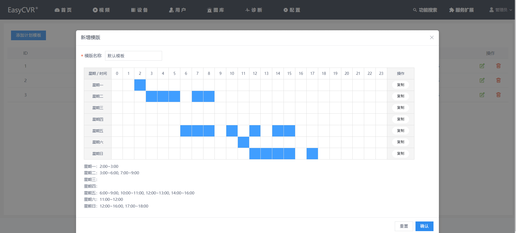Toggle 星期六 11 o'clock blue cell
Image resolution: width=516 pixels, height=233 pixels.
[x=243, y=142]
